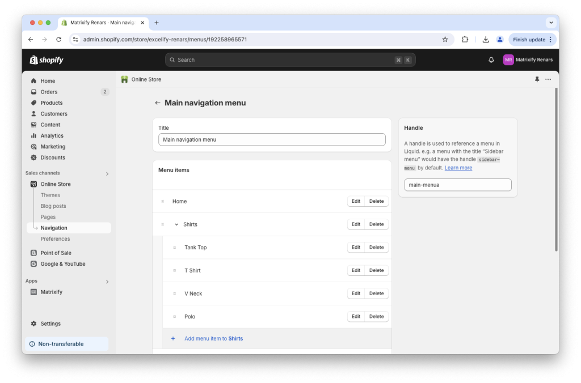Screen dimensions: 581x383
Task: Click the Shopify logo in the top bar
Action: click(x=46, y=59)
